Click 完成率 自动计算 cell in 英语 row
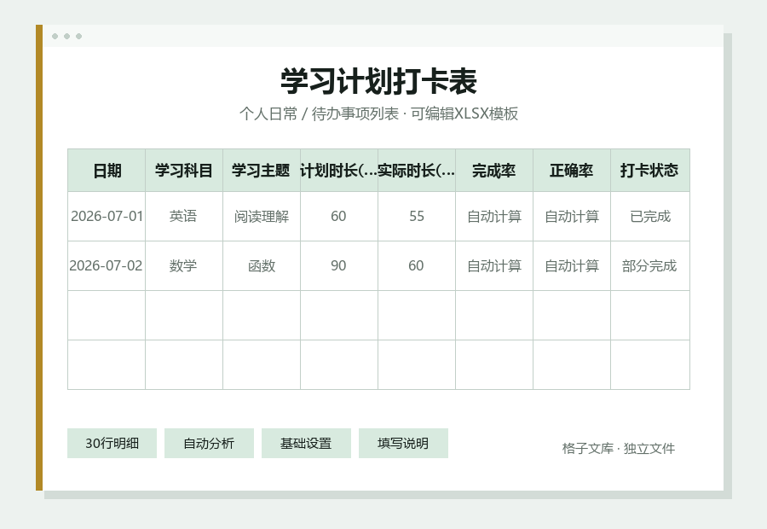This screenshot has width=767, height=529. coord(494,216)
